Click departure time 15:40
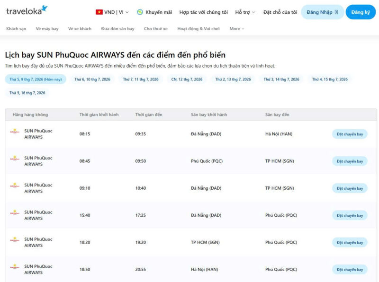379x282 pixels. pos(85,215)
